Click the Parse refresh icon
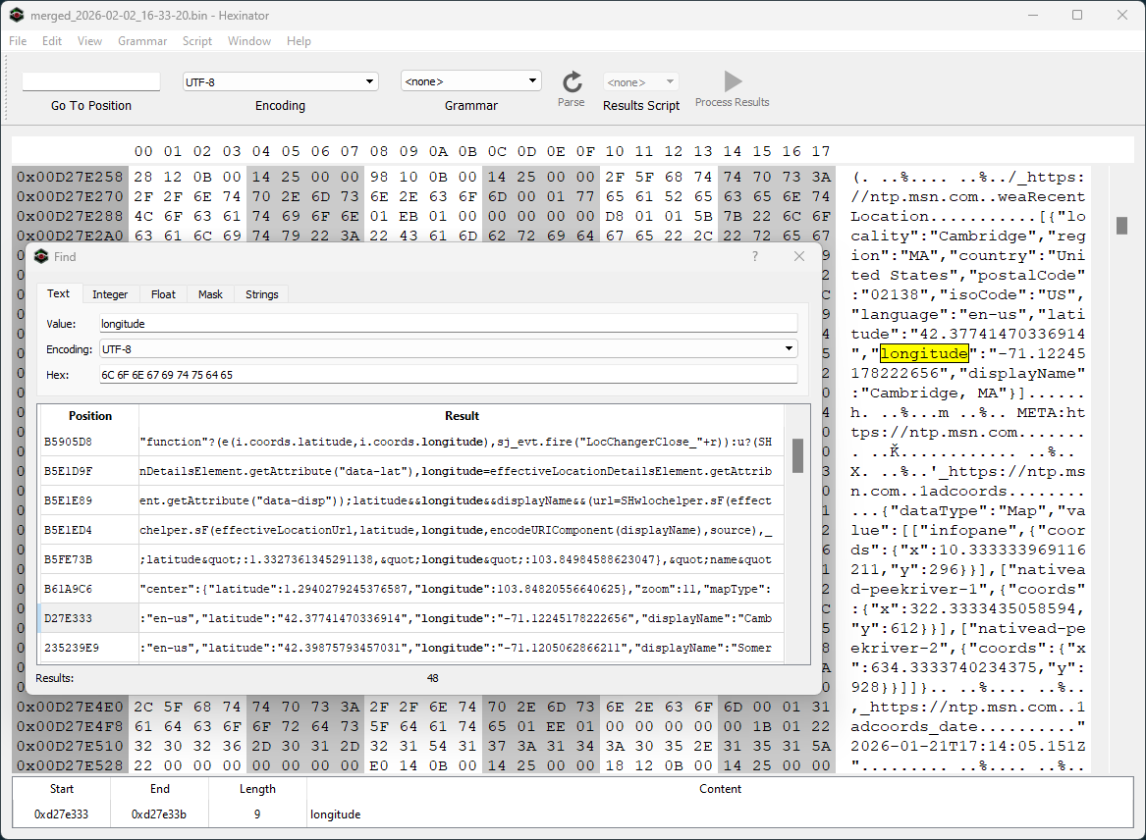The image size is (1146, 840). [573, 81]
